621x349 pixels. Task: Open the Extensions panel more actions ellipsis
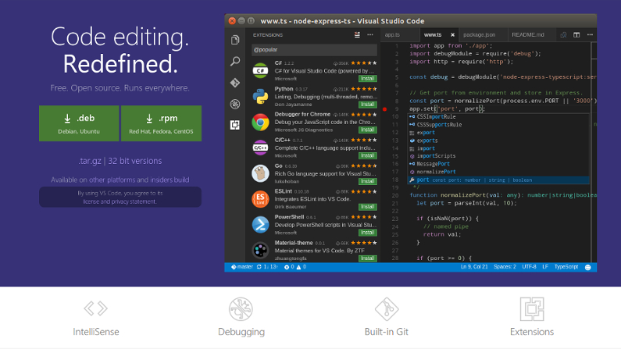tap(370, 35)
